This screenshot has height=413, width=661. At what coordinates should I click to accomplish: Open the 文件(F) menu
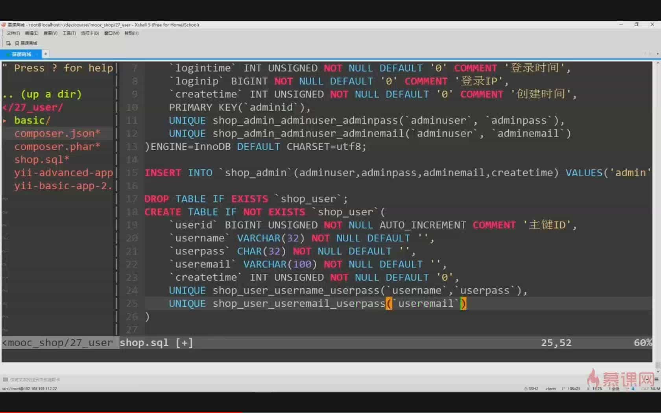(13, 33)
